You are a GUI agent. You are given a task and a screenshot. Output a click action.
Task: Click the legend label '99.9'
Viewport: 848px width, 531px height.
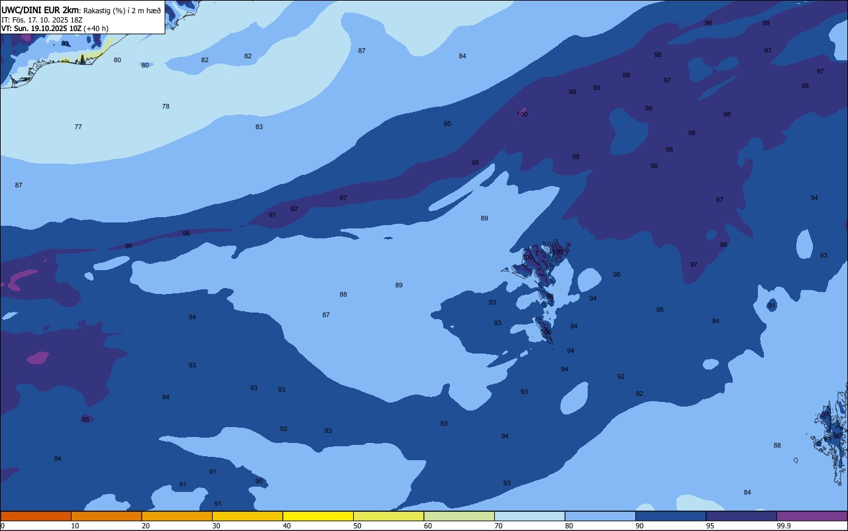784,526
